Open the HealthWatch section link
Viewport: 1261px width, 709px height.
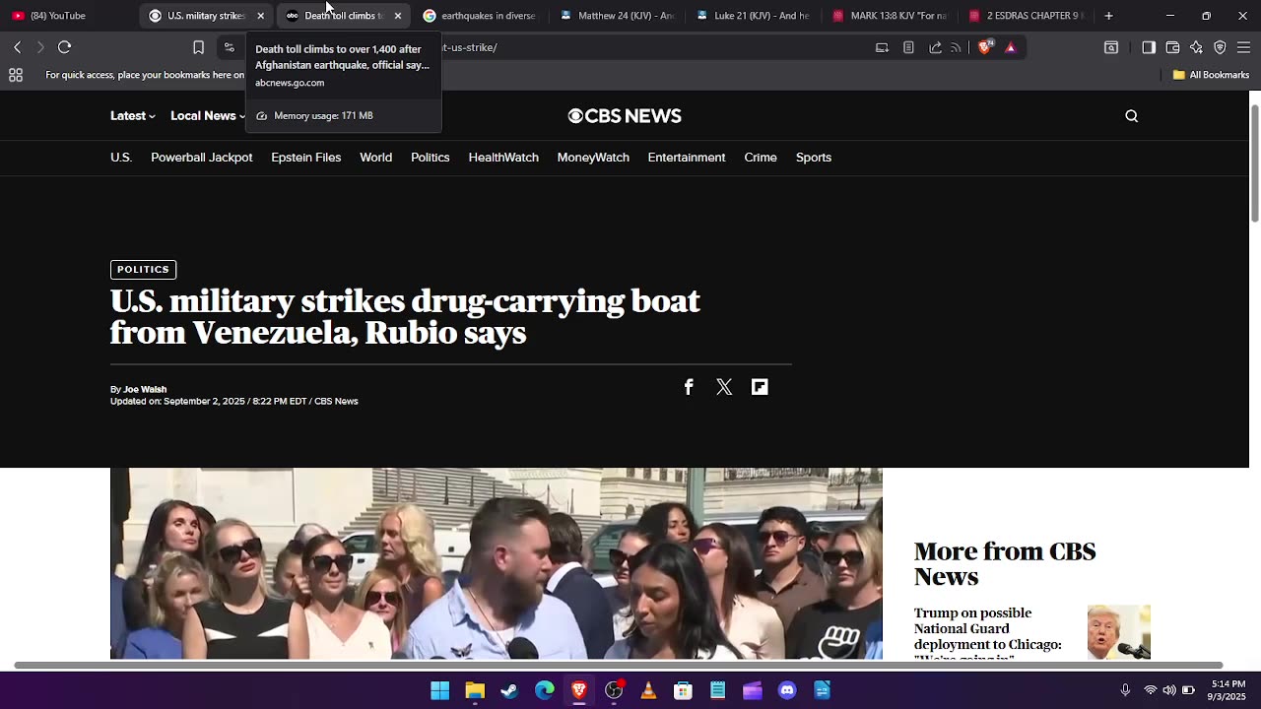pos(503,158)
